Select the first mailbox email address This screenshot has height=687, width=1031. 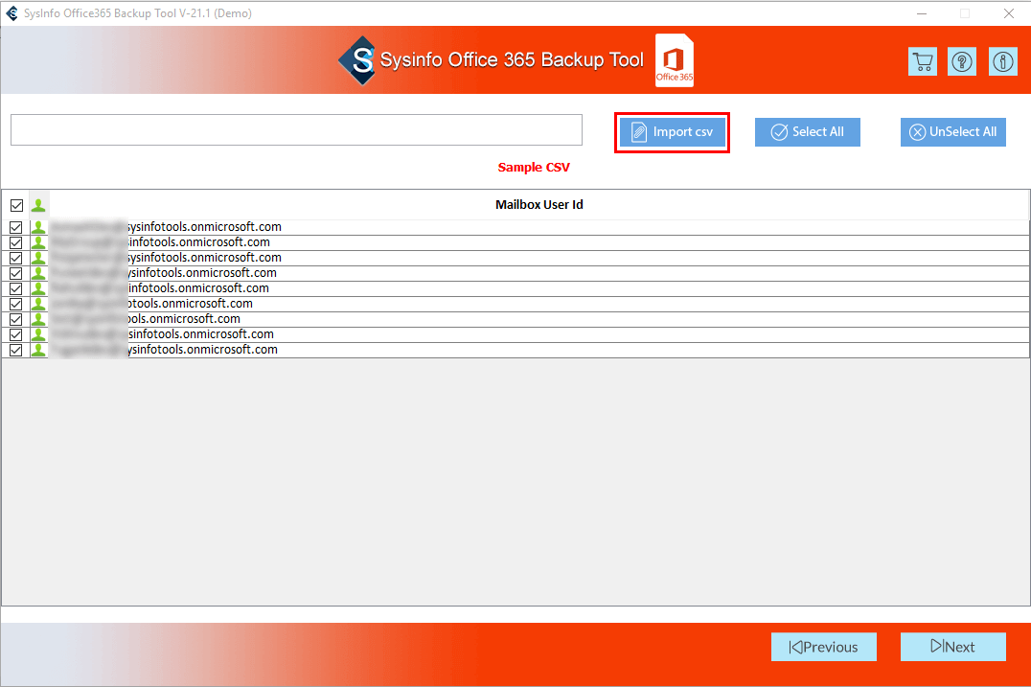click(x=167, y=227)
